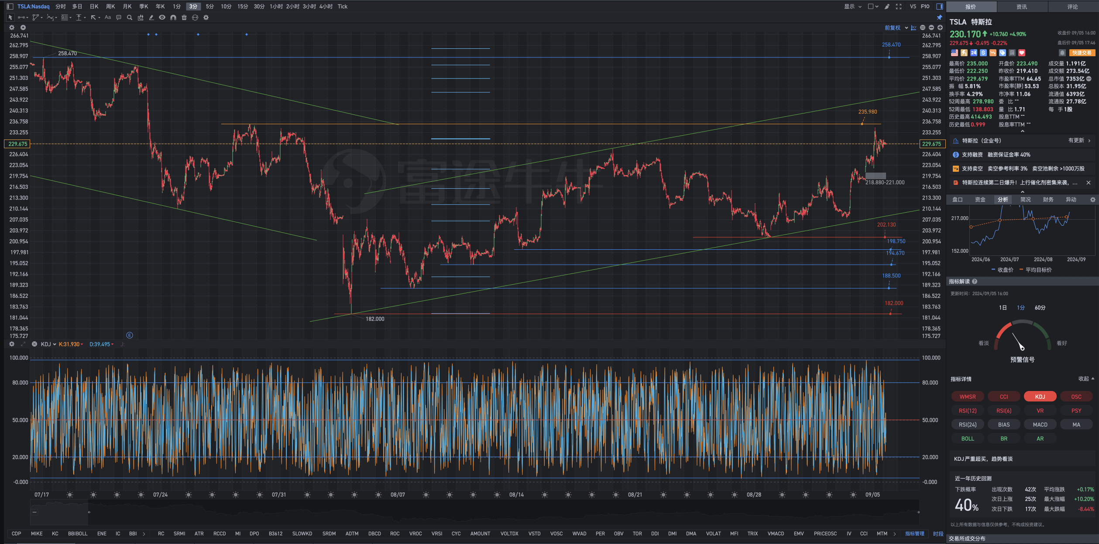The width and height of the screenshot is (1099, 544).
Task: Pin the drawing toolbar
Action: point(939,17)
